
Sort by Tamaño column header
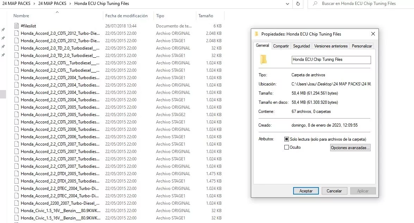[x=206, y=16]
